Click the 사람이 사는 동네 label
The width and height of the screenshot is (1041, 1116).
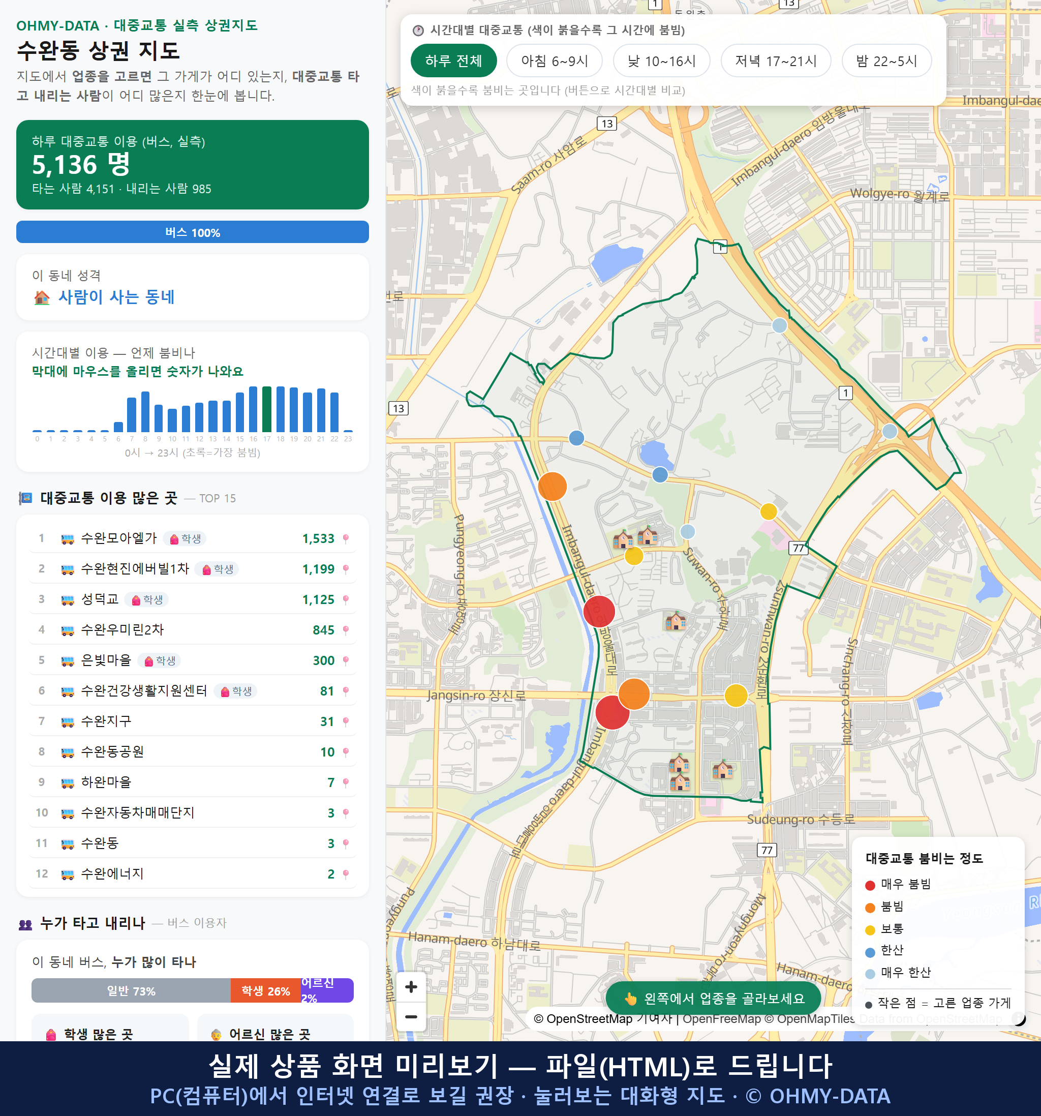(116, 297)
